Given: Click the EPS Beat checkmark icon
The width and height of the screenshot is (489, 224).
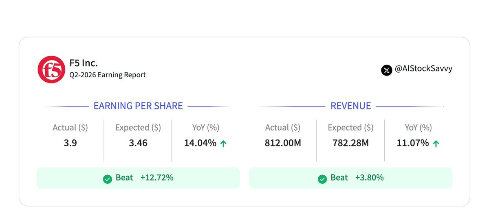Looking at the screenshot, I should coord(108,178).
